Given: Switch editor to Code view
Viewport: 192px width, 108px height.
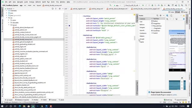Looking at the screenshot, I should 171,12.
